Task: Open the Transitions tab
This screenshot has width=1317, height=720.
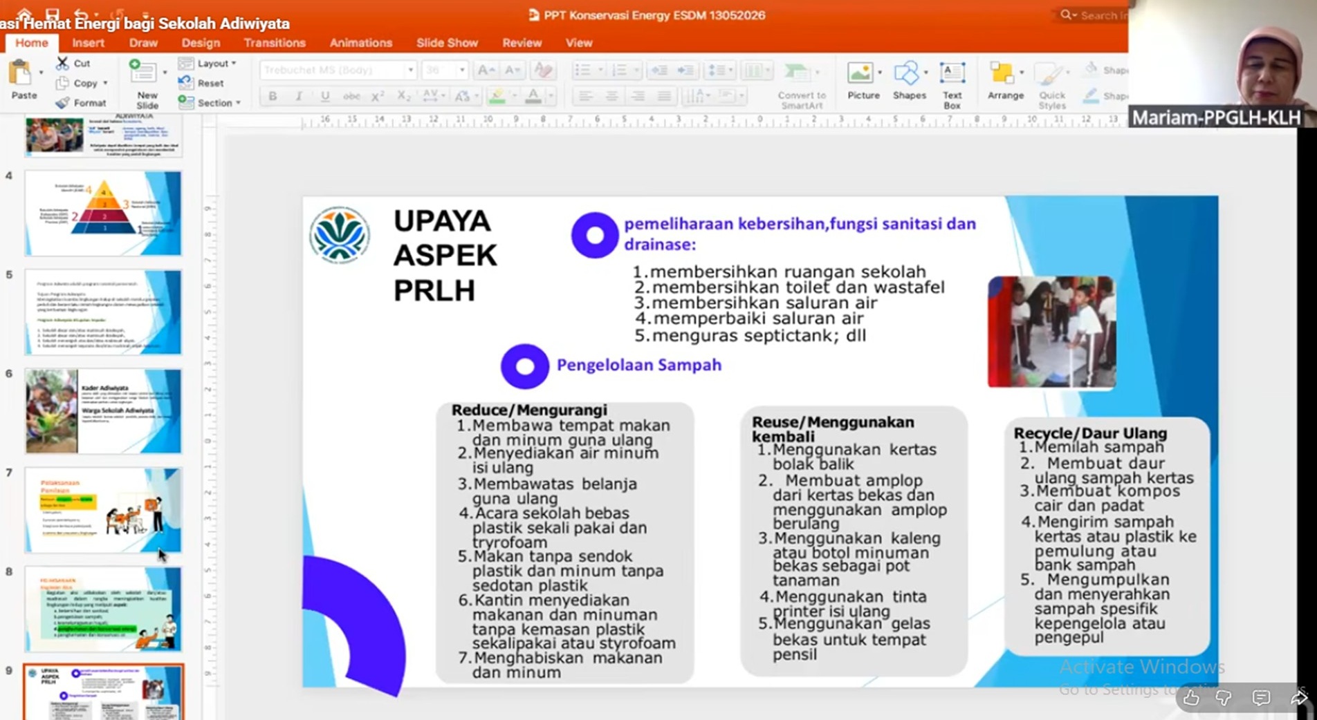Action: (x=275, y=43)
